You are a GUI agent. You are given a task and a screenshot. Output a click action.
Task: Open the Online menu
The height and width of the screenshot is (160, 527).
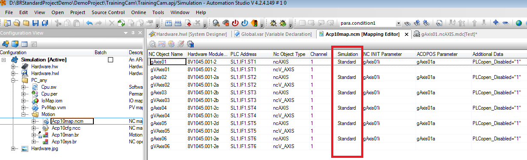coord(138,12)
